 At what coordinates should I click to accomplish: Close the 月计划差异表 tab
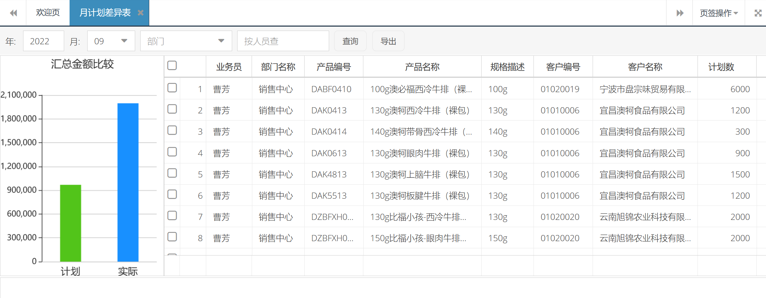[x=141, y=13]
